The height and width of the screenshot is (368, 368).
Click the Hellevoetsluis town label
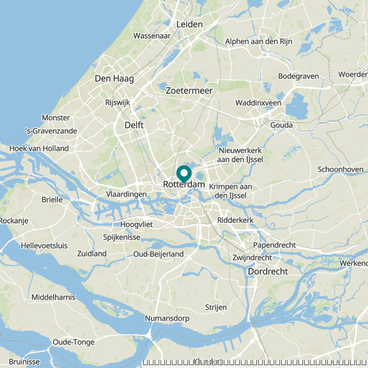[x=44, y=246]
